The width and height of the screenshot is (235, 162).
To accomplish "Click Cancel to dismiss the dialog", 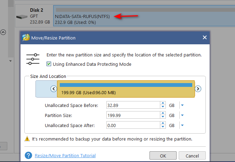I will click(192, 156).
